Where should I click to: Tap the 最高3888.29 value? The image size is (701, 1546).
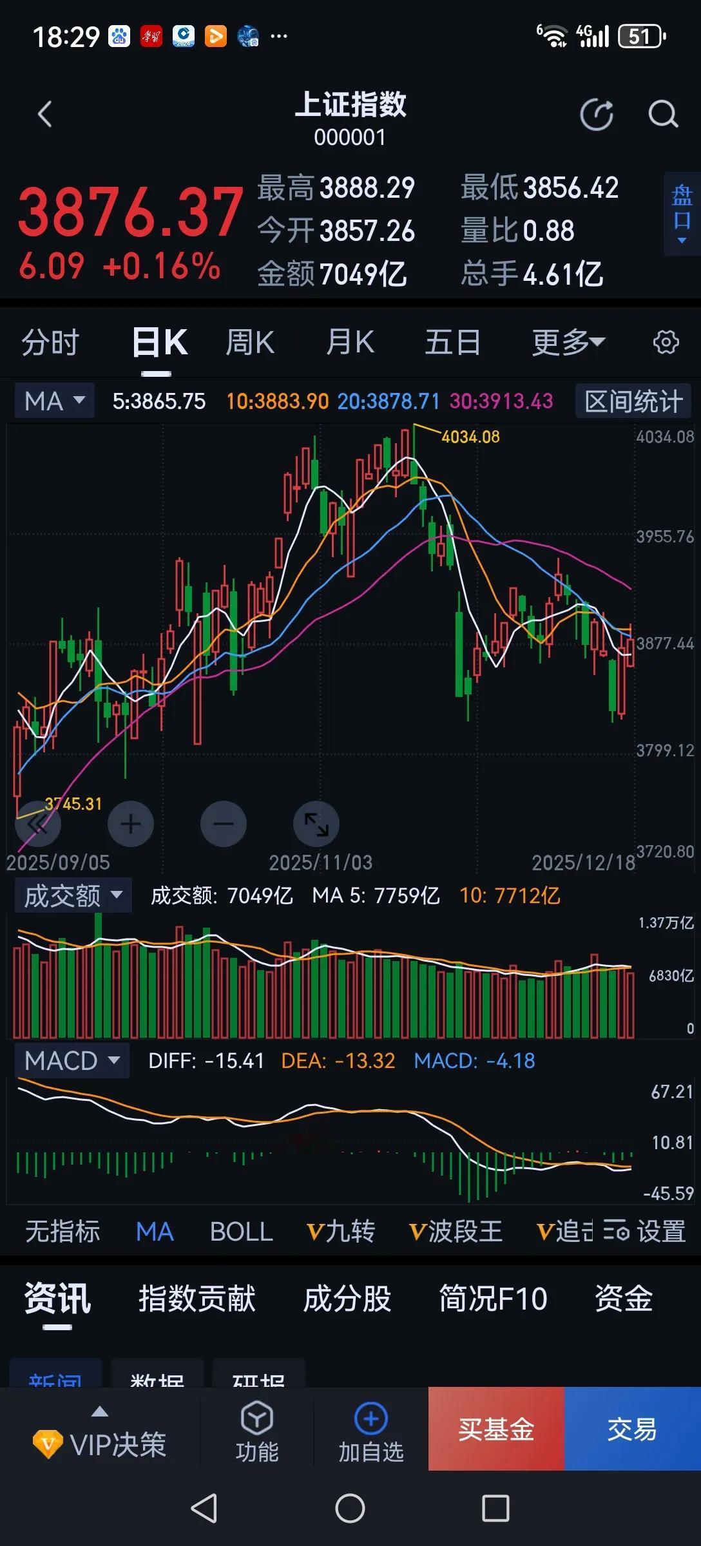tap(336, 187)
